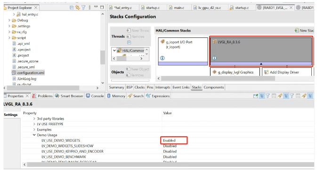Click Remove in the Objects panel
The width and height of the screenshot is (317, 172).
click(x=135, y=75)
